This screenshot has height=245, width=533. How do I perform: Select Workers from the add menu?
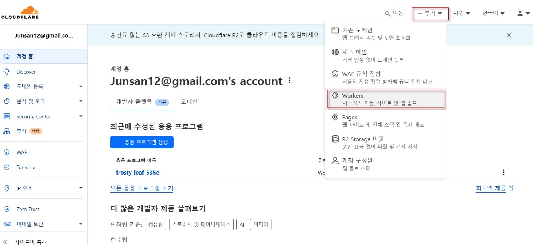[385, 99]
